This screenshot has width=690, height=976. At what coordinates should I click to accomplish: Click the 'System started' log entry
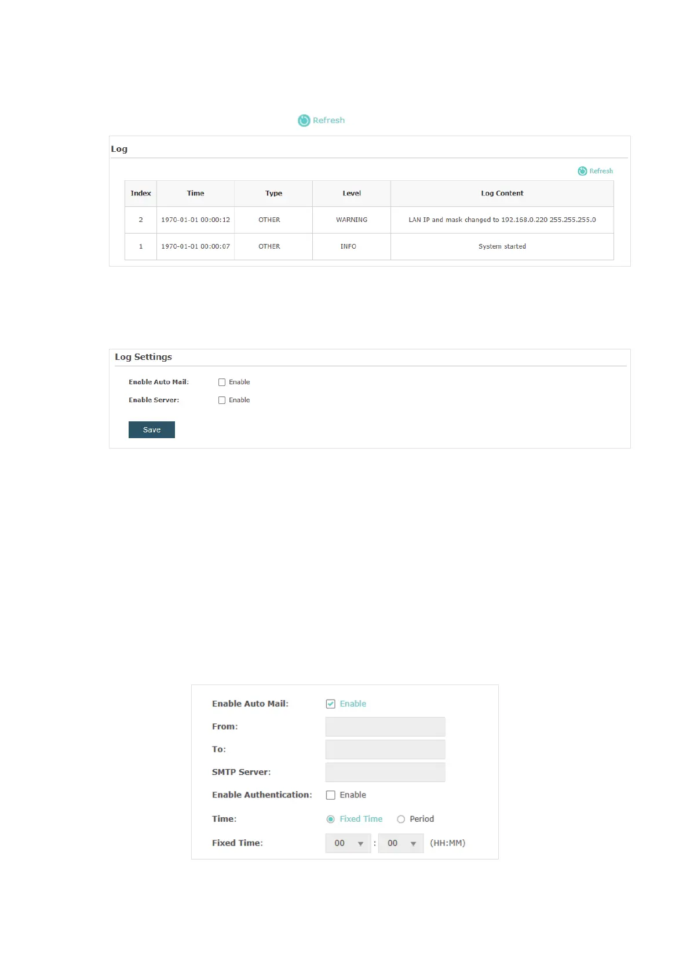click(502, 247)
